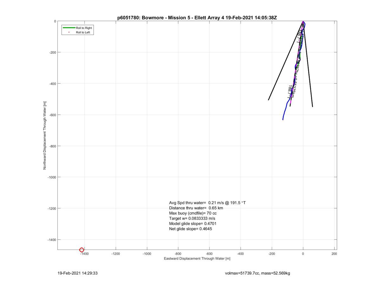Click the red dot sample in the legend
This screenshot has height=281, width=381.
click(69, 32)
